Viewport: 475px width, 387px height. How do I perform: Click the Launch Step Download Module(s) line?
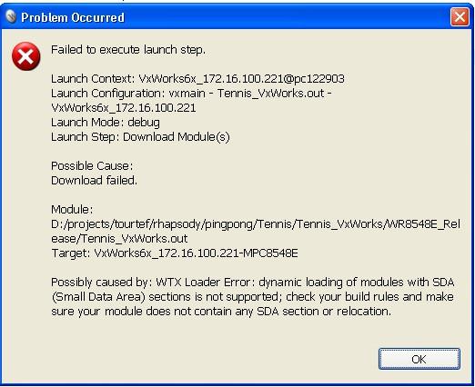pos(140,137)
